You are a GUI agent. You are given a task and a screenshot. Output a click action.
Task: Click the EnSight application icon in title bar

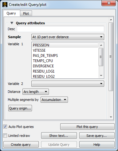point(5,5)
